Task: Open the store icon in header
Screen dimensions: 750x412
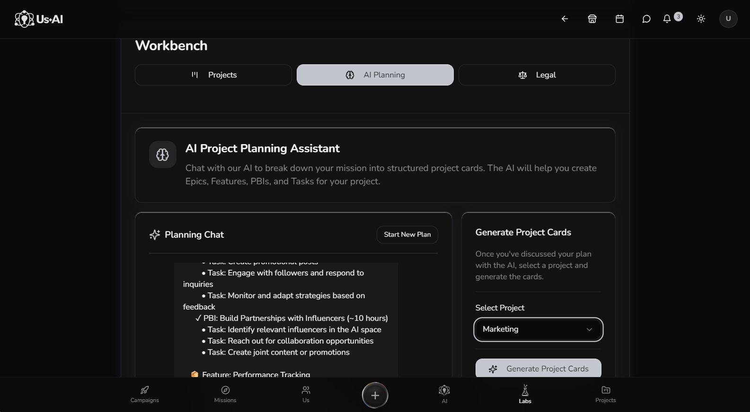Action: (x=592, y=19)
